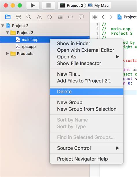Open the Breakpoint navigator icon
This screenshot has width=137, height=177.
coord(71,17)
